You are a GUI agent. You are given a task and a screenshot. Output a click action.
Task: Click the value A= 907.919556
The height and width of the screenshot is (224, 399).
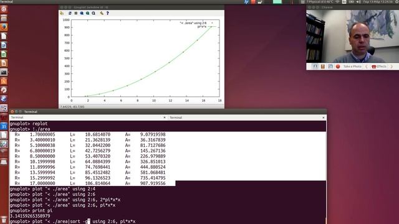point(145,184)
